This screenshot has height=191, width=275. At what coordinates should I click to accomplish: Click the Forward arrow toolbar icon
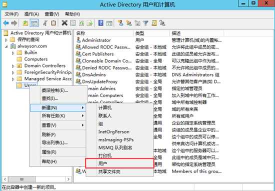point(14,23)
